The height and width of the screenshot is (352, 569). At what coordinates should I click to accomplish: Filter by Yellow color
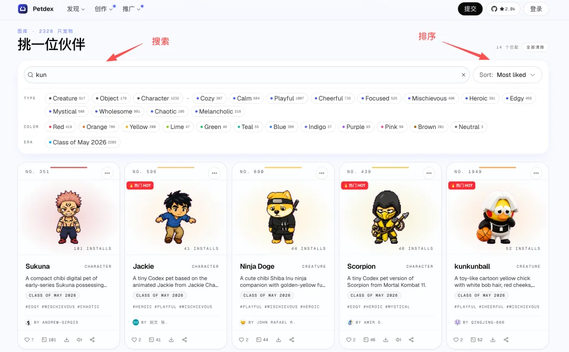click(x=140, y=127)
